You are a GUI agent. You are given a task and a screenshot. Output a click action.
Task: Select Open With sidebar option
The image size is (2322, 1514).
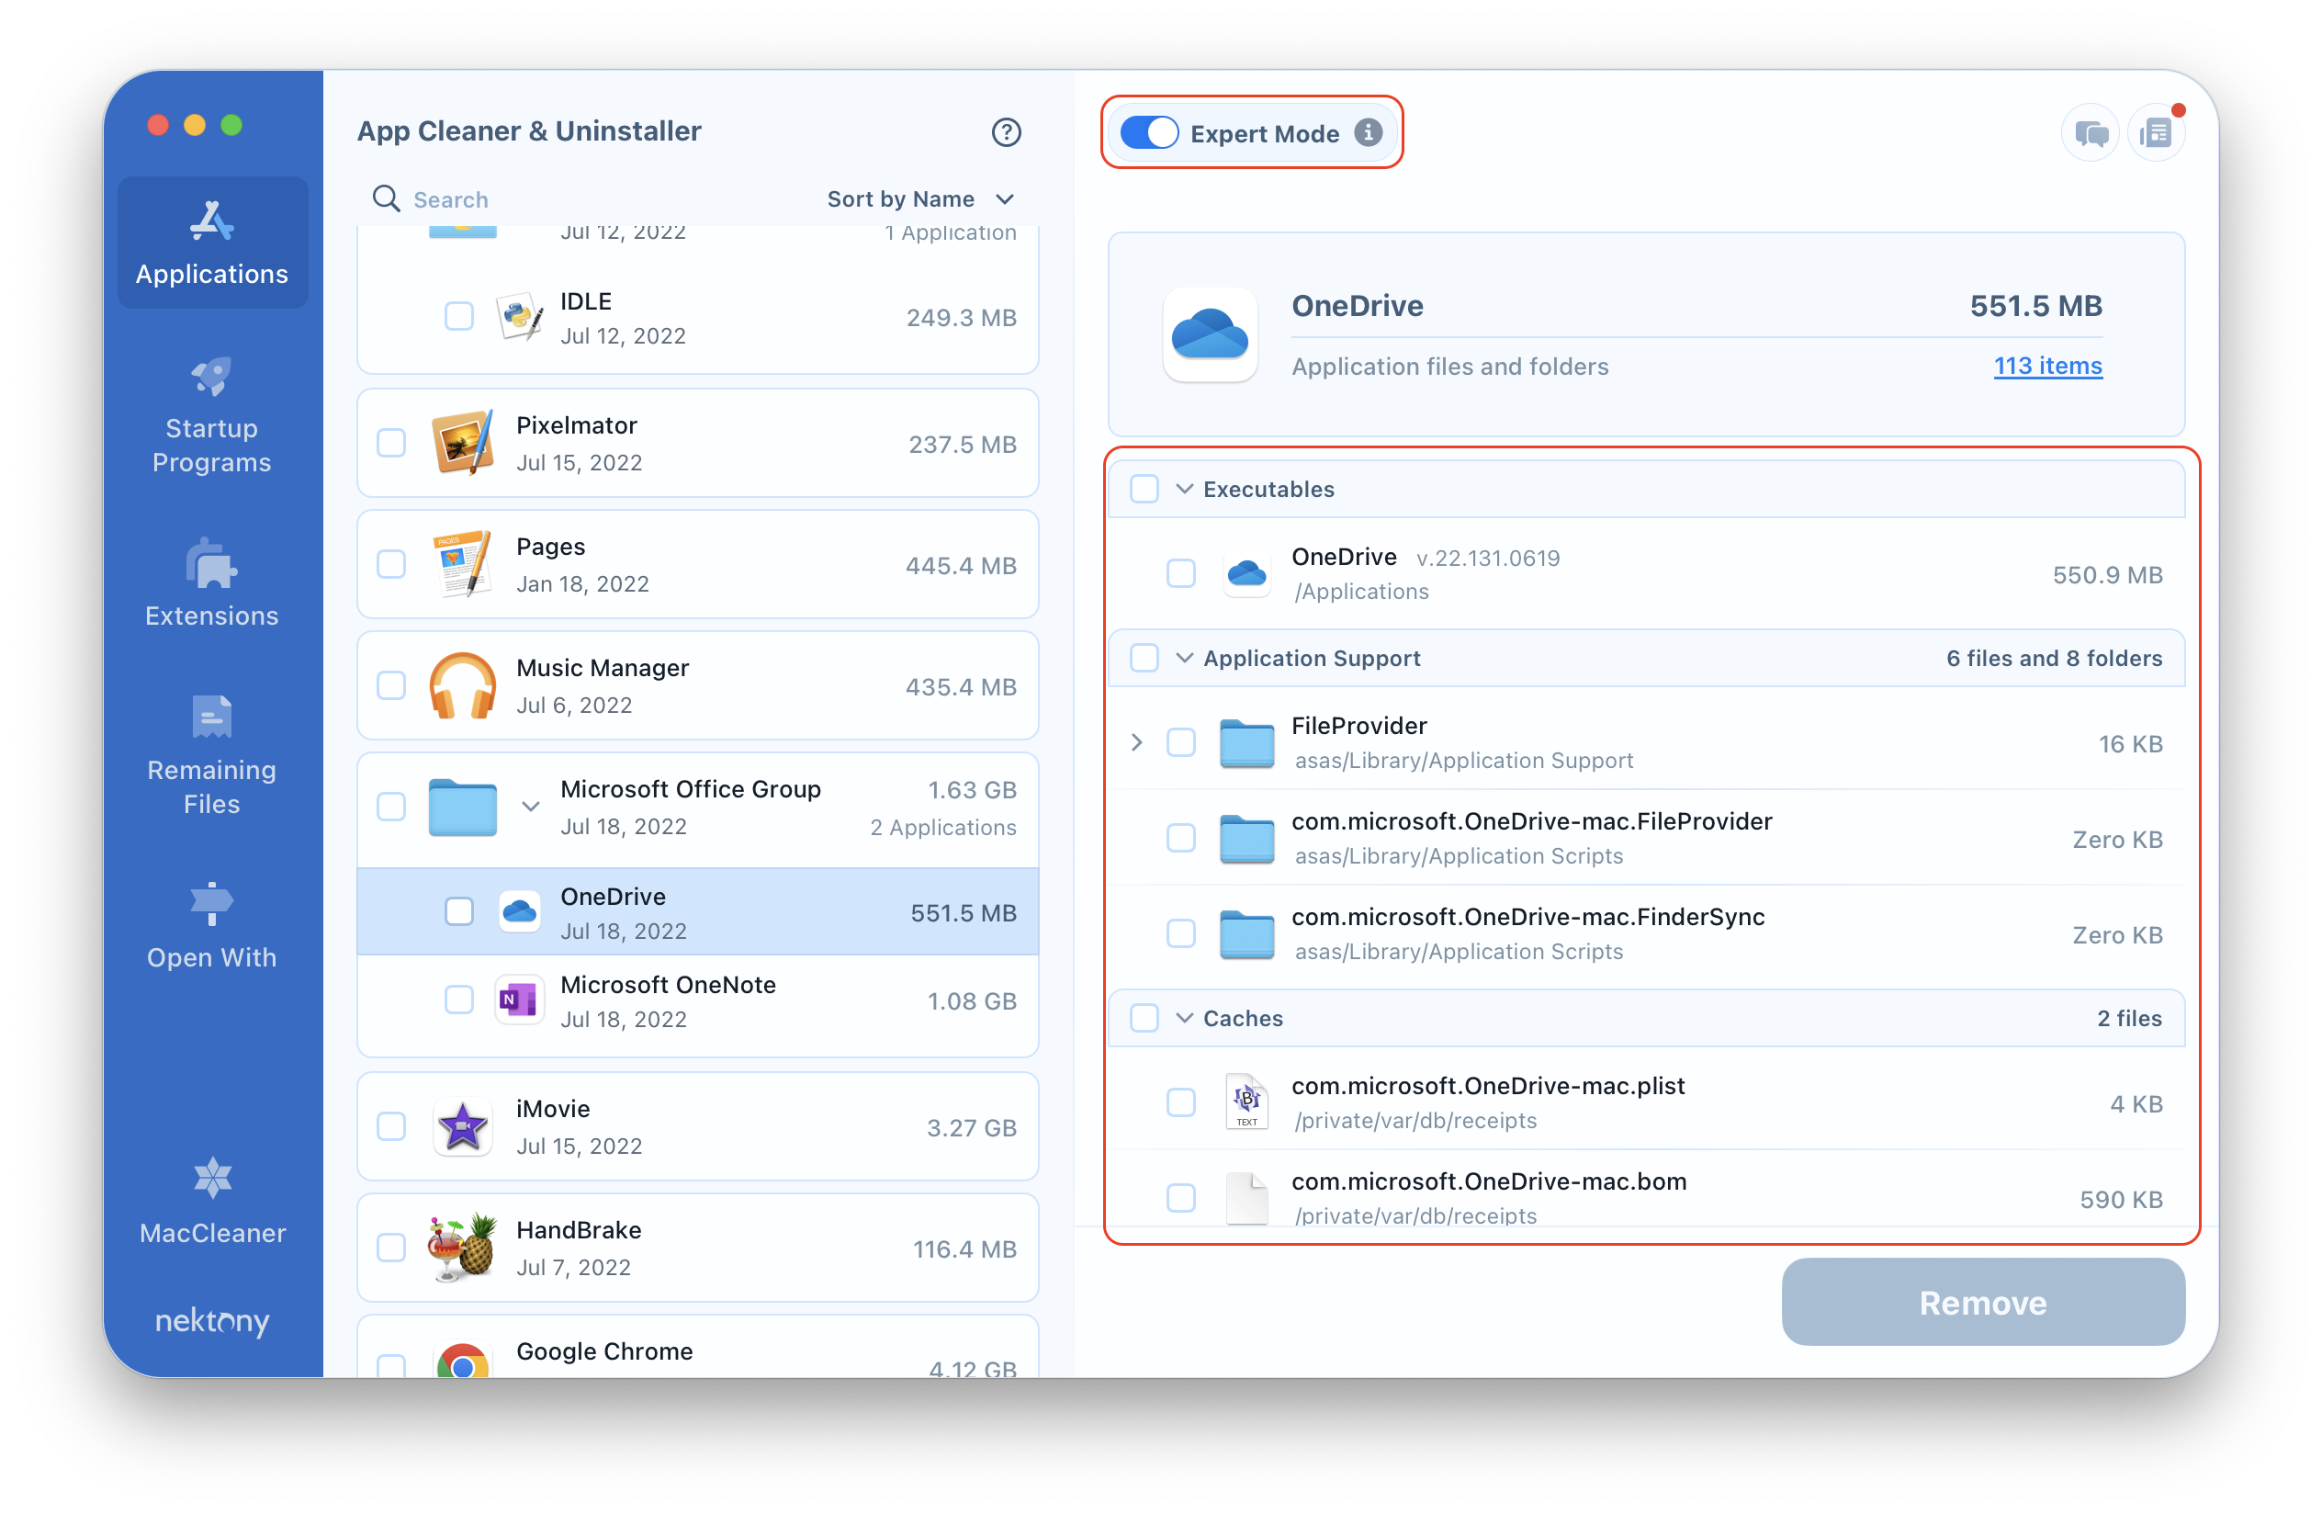click(x=209, y=928)
